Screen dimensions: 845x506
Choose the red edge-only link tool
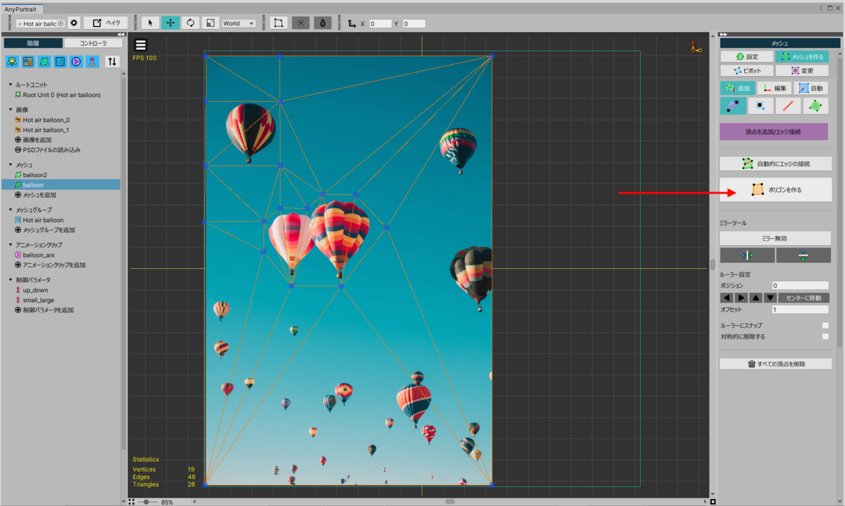788,106
